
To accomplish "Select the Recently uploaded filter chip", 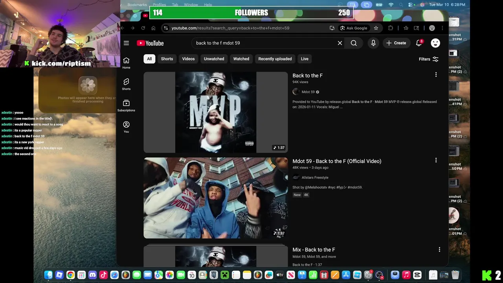I will click(275, 59).
